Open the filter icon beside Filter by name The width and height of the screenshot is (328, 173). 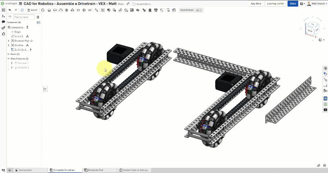pos(10,17)
